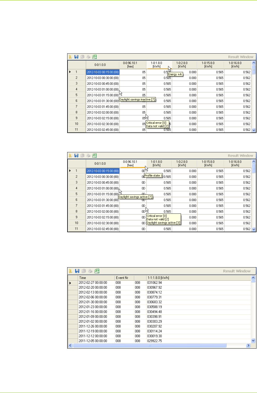Click the printer icon in the window with (80) timestamps
257x393 pixels.
point(88,156)
